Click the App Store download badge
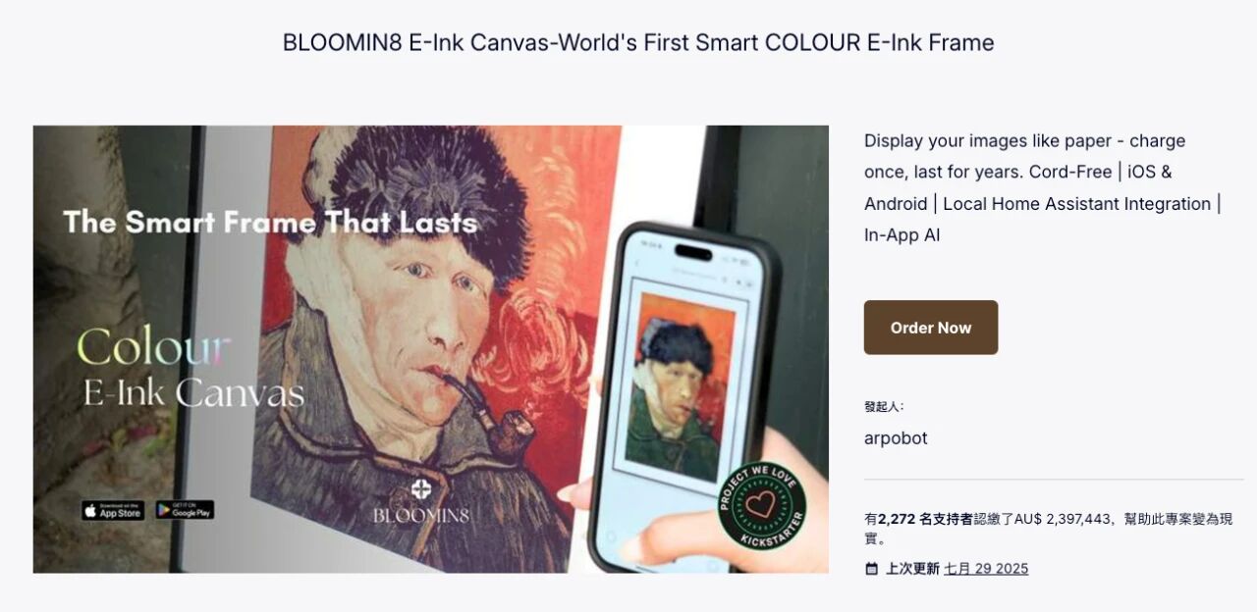This screenshot has height=612, width=1257. point(113,510)
